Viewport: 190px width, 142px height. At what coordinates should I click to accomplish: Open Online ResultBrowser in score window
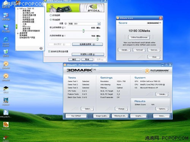point(139,37)
